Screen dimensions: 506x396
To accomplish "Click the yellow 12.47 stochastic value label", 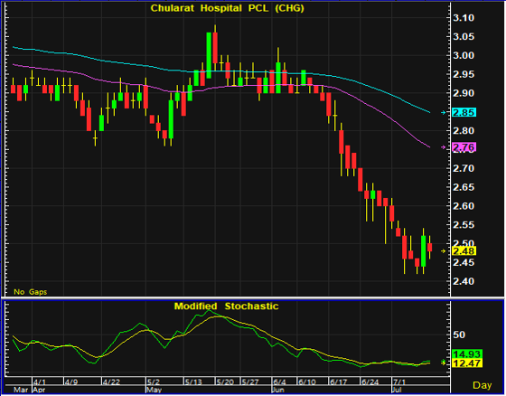I will 467,363.
